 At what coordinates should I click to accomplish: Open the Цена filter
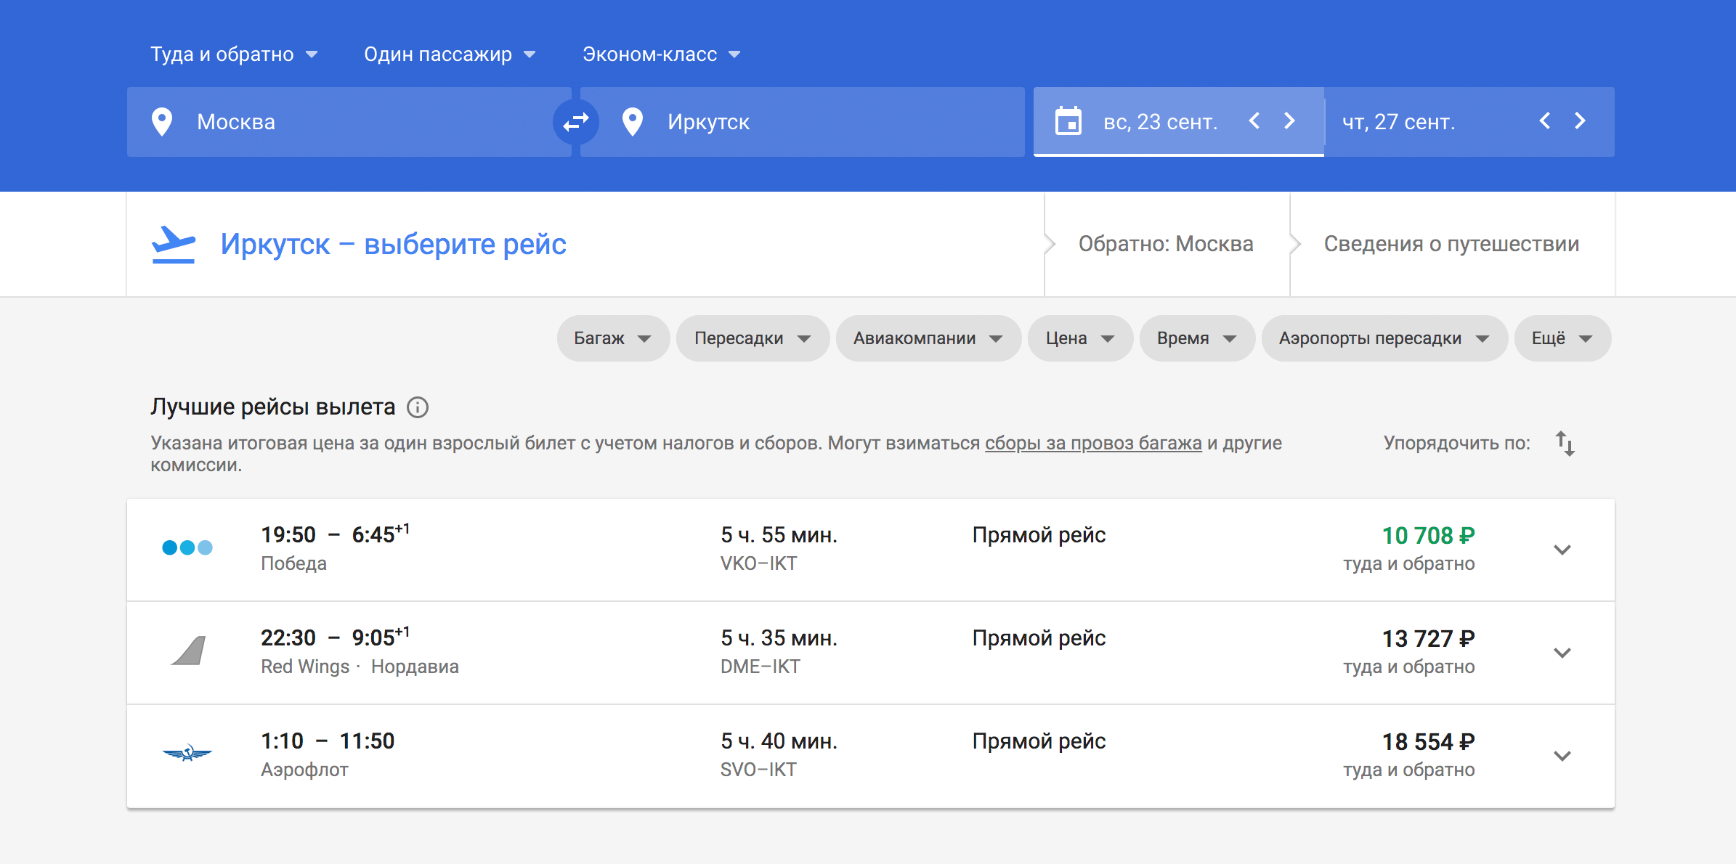[1080, 338]
